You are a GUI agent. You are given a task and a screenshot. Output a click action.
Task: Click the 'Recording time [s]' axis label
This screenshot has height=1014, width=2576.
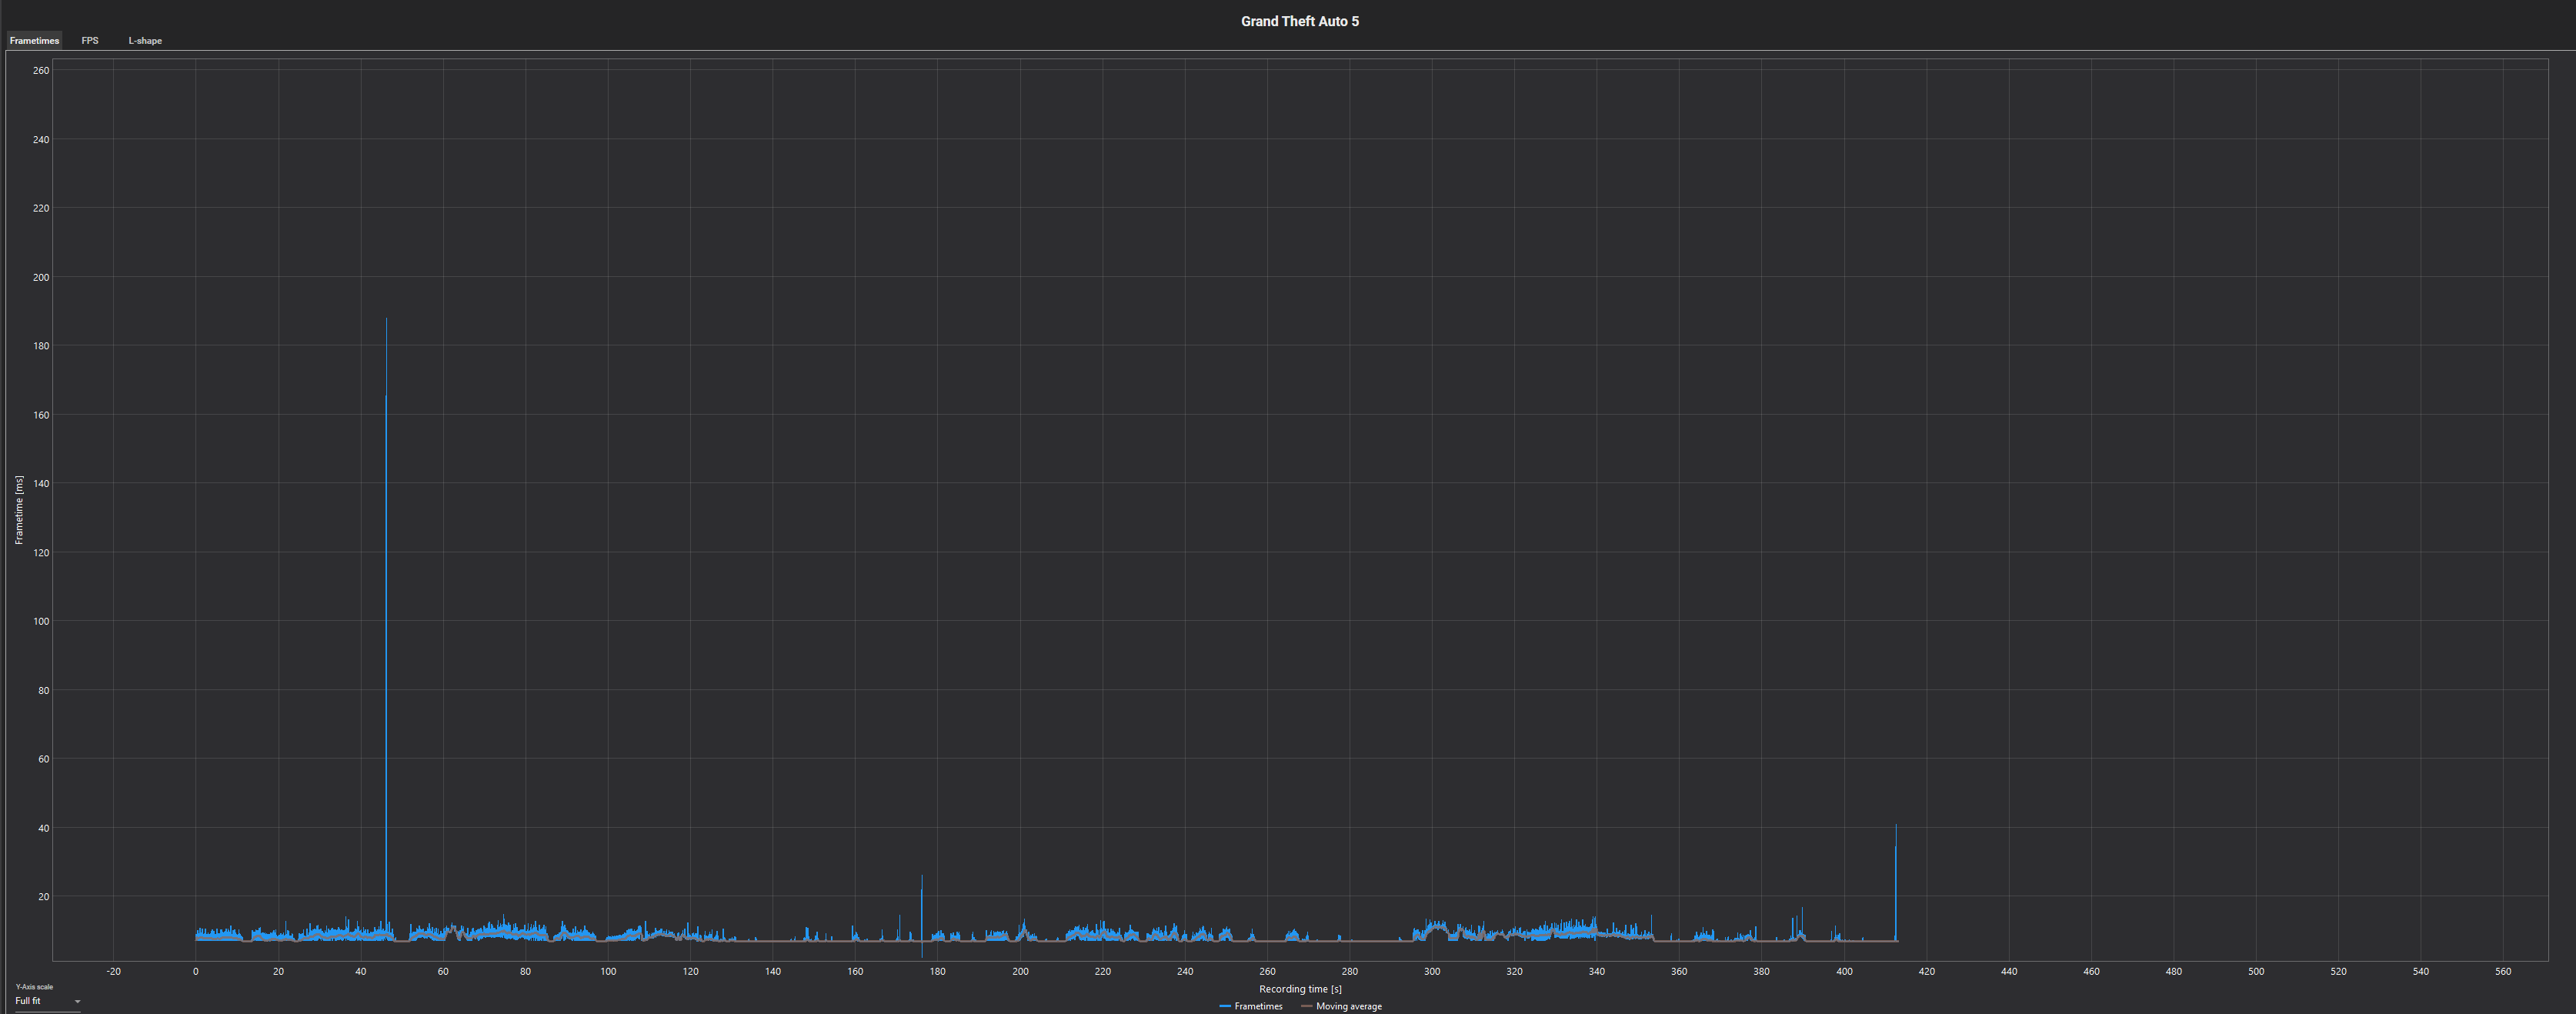1300,989
